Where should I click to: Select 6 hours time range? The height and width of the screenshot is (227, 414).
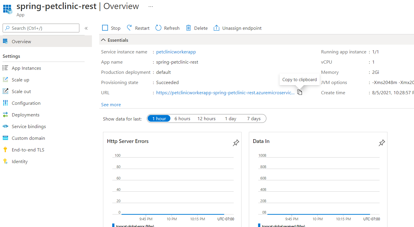pyautogui.click(x=182, y=118)
